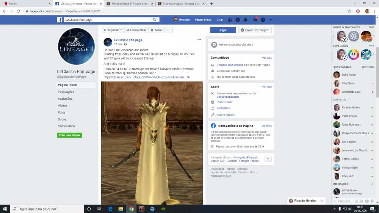The width and height of the screenshot is (379, 213).
Task: Open the Dice game icon
Action: [366, 55]
